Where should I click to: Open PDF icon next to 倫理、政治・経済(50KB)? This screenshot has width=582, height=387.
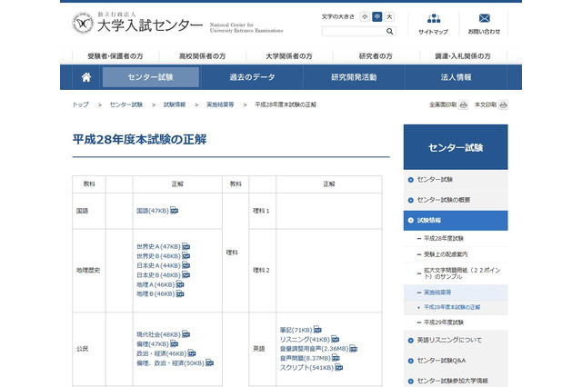click(x=210, y=362)
